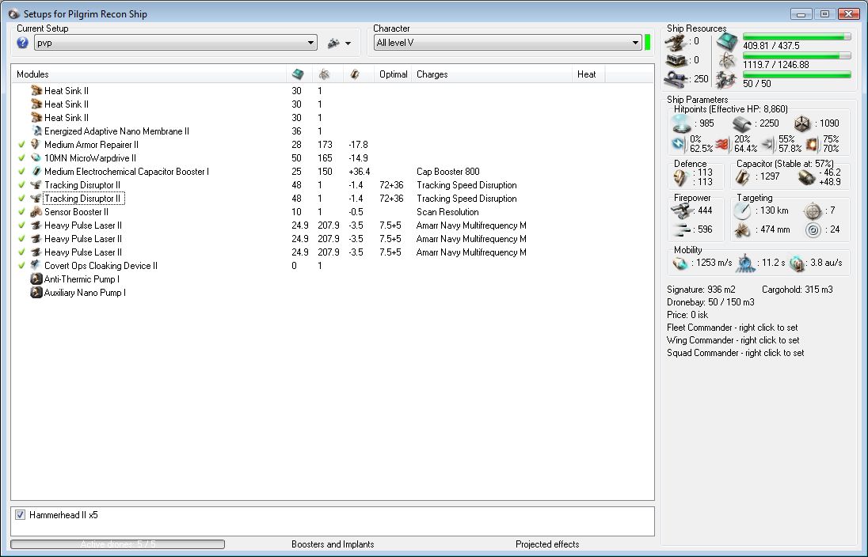Open the Projected effects tab
Viewport: 868px width, 557px height.
pyautogui.click(x=547, y=544)
